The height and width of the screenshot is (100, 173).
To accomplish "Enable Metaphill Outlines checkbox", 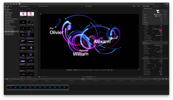I will tap(161, 37).
